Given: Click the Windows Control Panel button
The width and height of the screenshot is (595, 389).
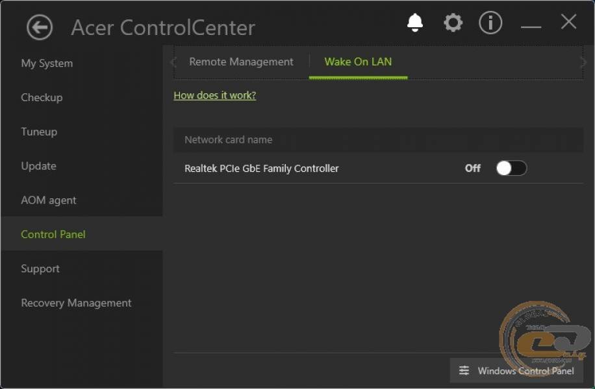Looking at the screenshot, I should (x=516, y=370).
